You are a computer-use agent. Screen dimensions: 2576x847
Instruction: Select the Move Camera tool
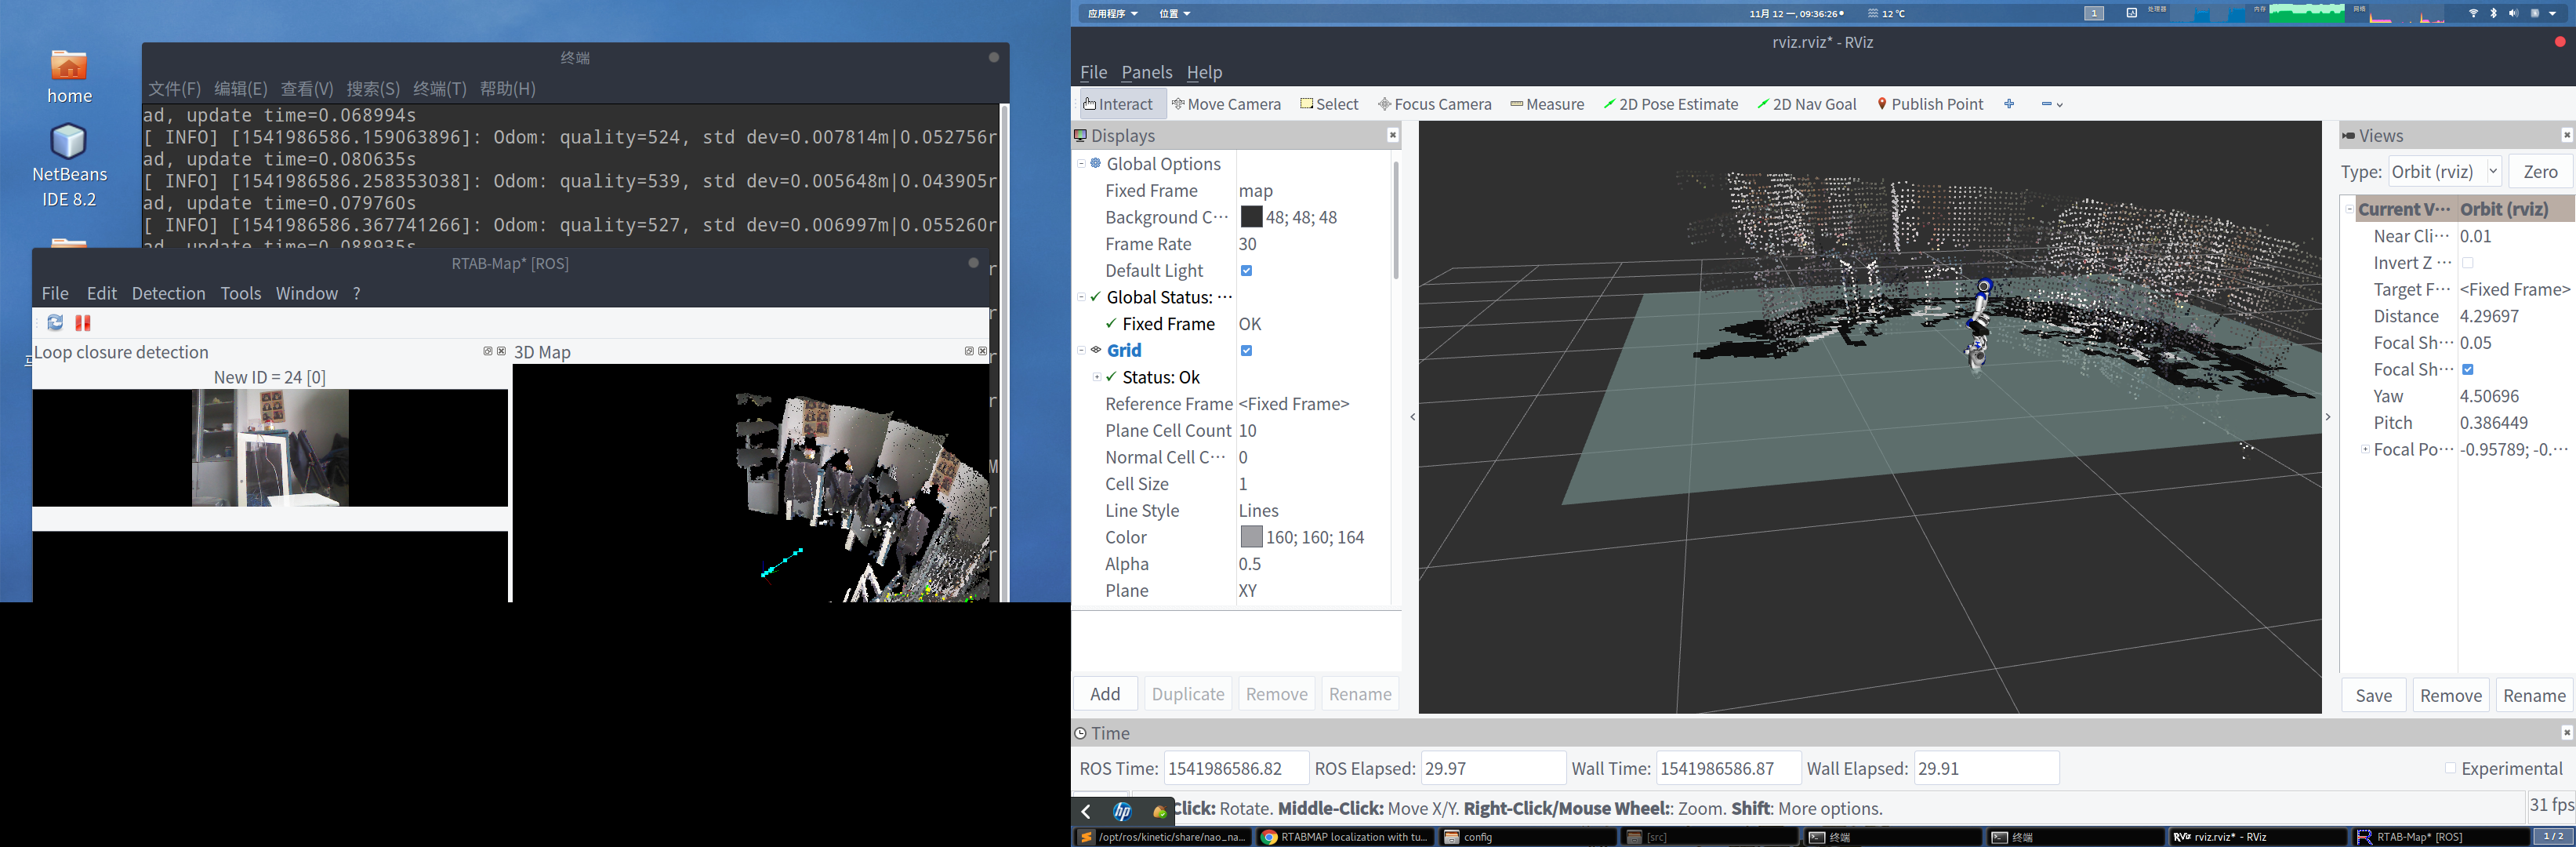click(x=1226, y=104)
